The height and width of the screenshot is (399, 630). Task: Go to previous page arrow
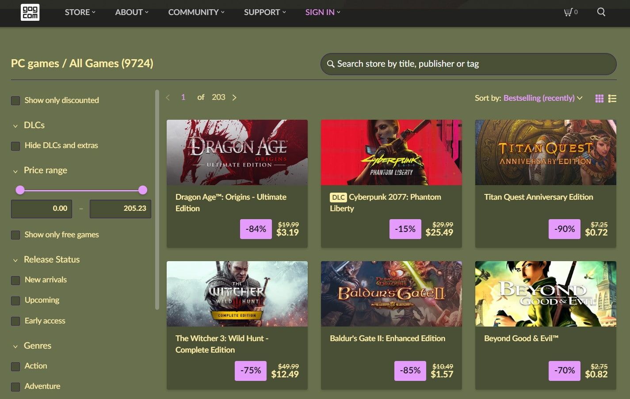click(168, 98)
